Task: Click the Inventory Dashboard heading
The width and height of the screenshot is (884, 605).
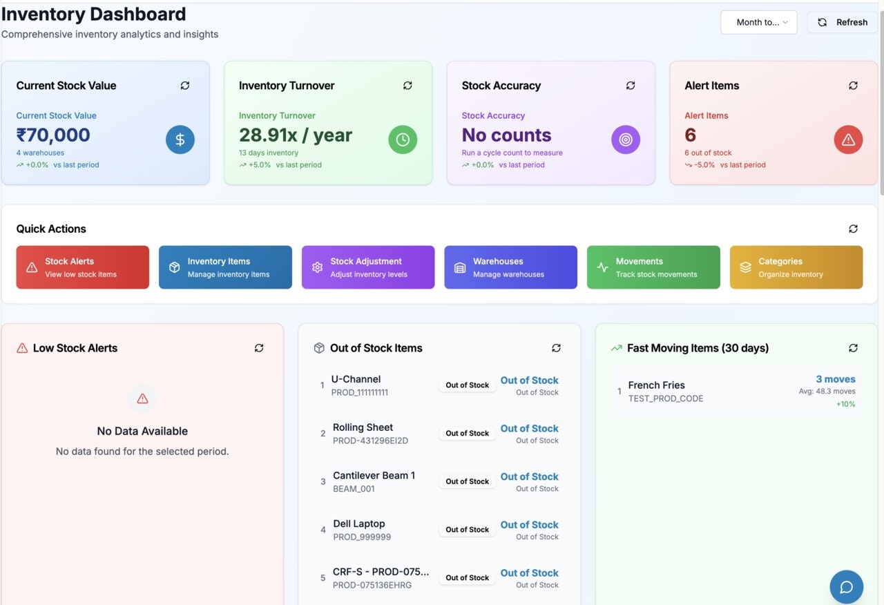Action: [x=94, y=14]
